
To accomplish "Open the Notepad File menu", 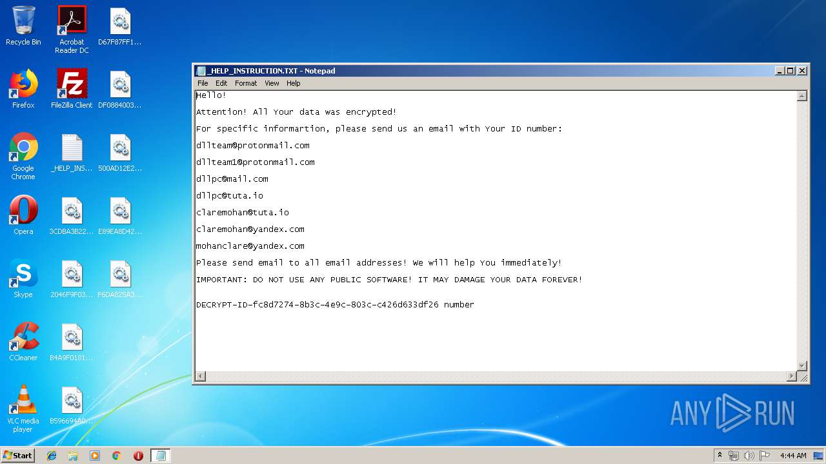I will tap(203, 83).
